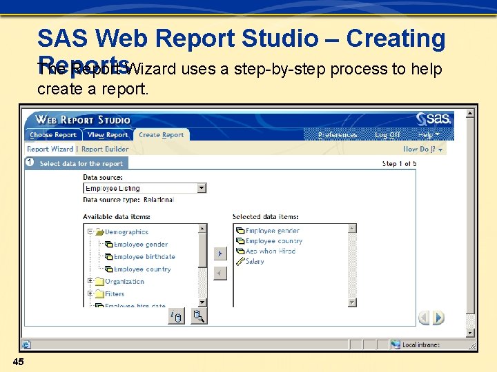The width and height of the screenshot is (497, 372).
Task: Switch to the Choose Report tab
Action: (53, 135)
